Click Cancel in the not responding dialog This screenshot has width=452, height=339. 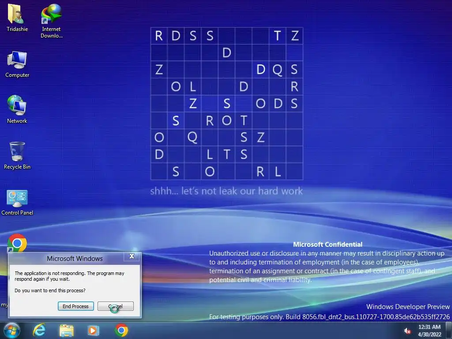pyautogui.click(x=116, y=306)
